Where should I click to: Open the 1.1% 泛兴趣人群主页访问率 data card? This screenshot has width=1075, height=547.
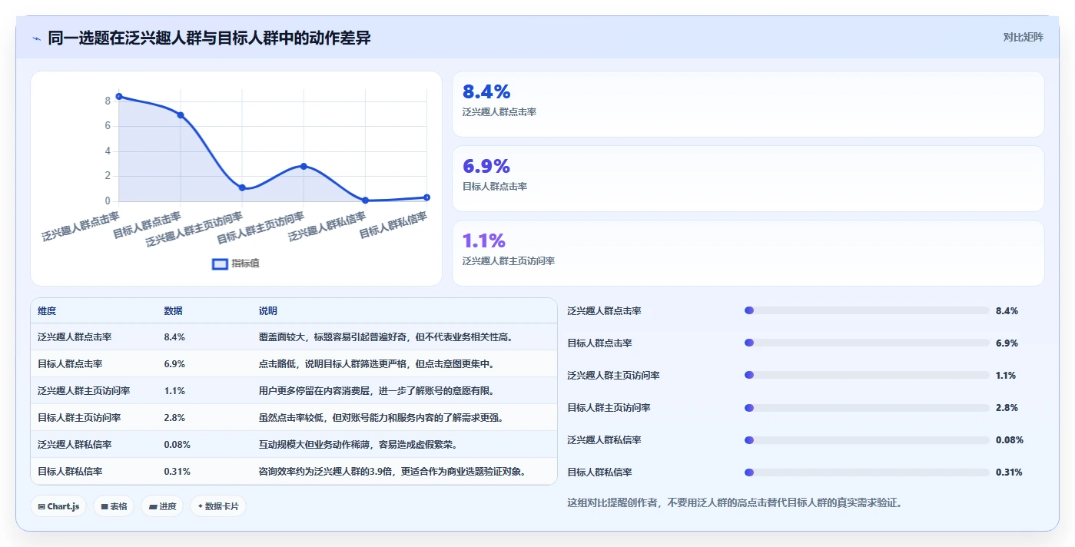748,254
